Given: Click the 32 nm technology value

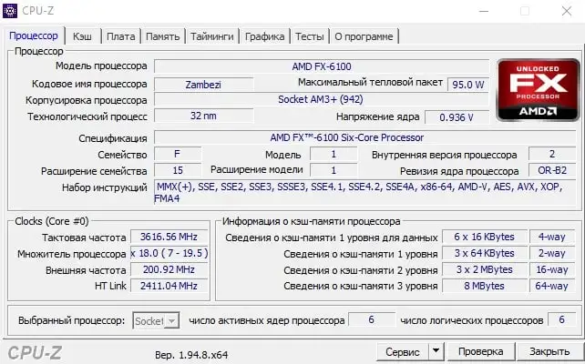Looking at the screenshot, I should tap(203, 116).
